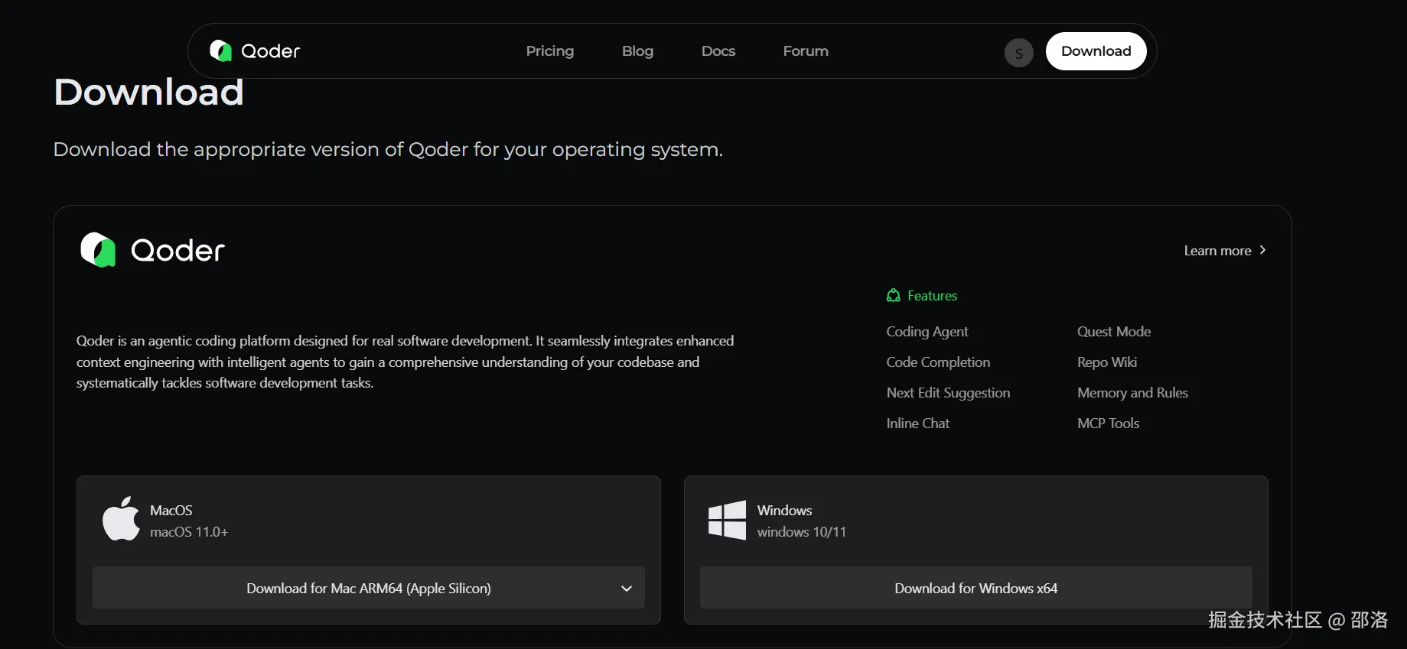This screenshot has width=1407, height=649.
Task: Click the Download page heading
Action: tap(148, 92)
